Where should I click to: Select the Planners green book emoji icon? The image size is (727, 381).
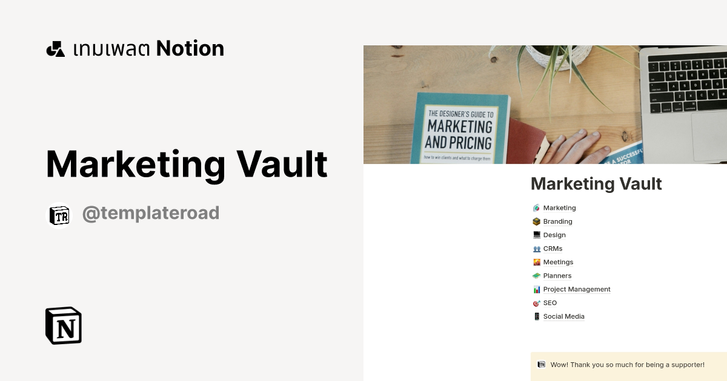point(536,275)
